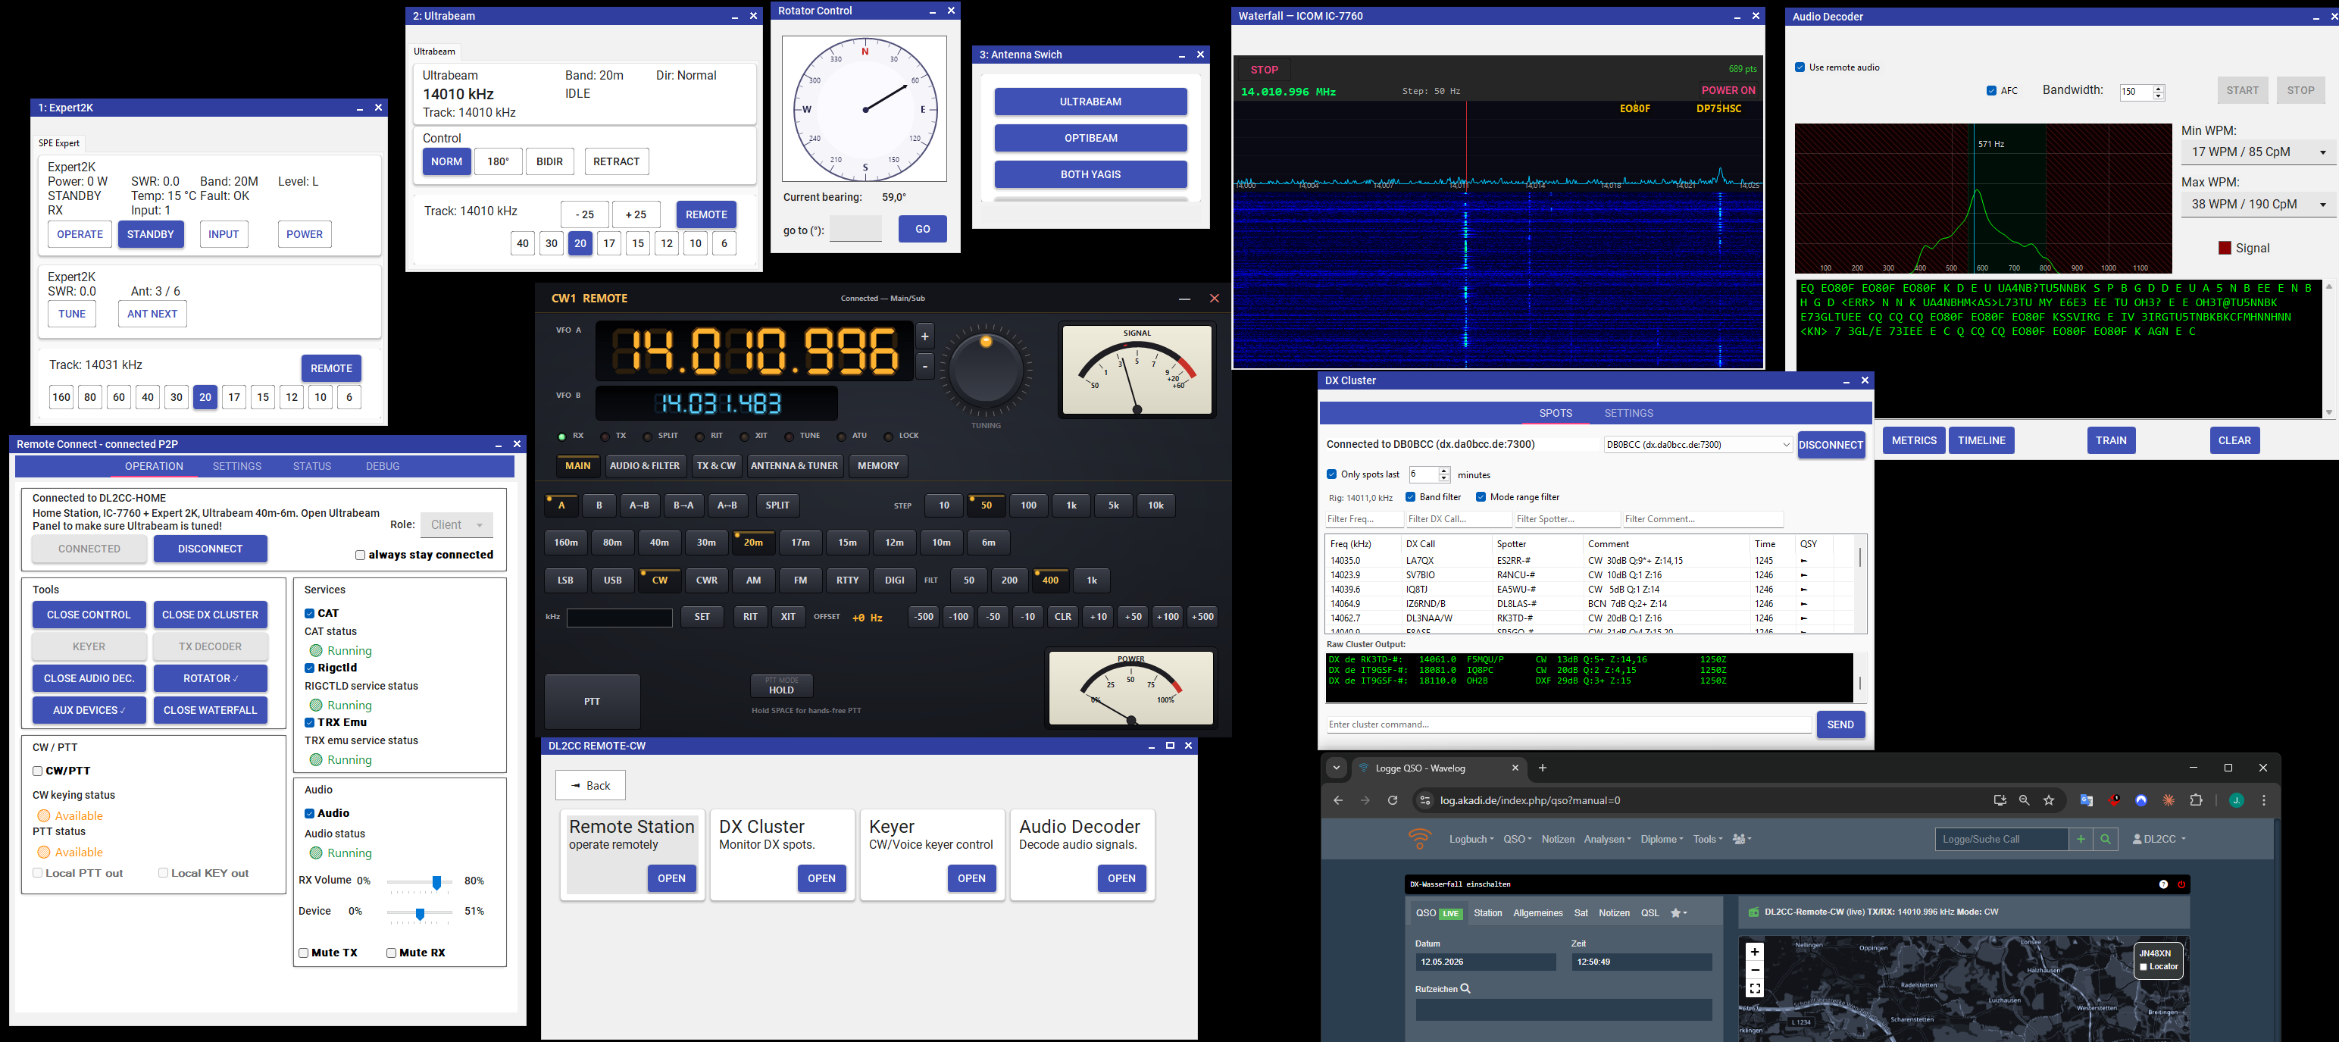
Task: Click the TUNING knob in CW1 Remote
Action: point(986,369)
